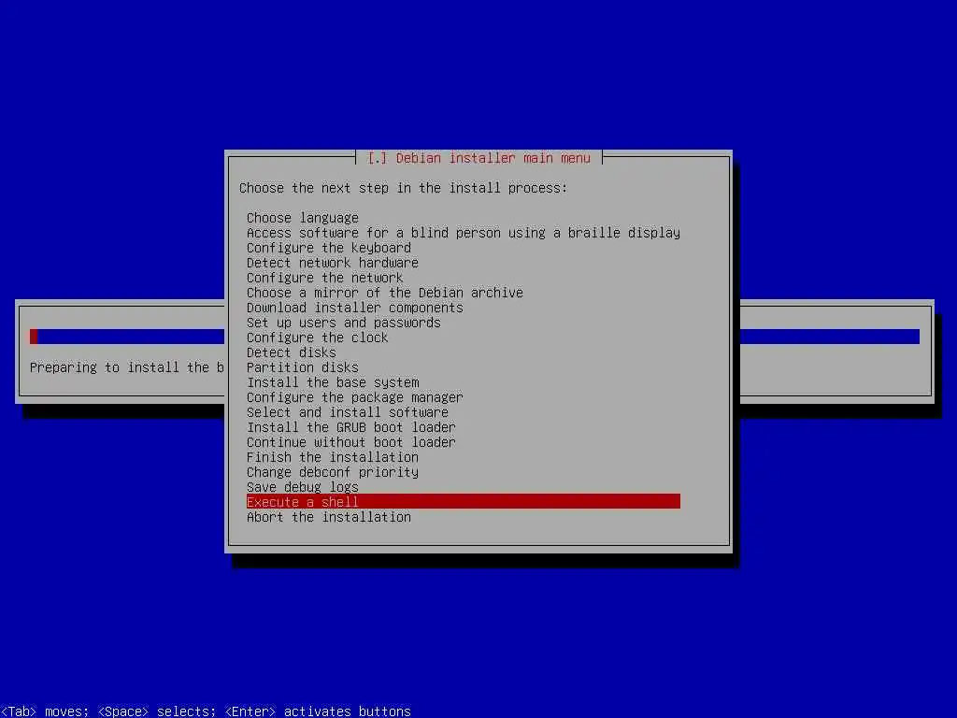This screenshot has width=957, height=718.
Task: Pick Configure the network step
Action: [464, 278]
